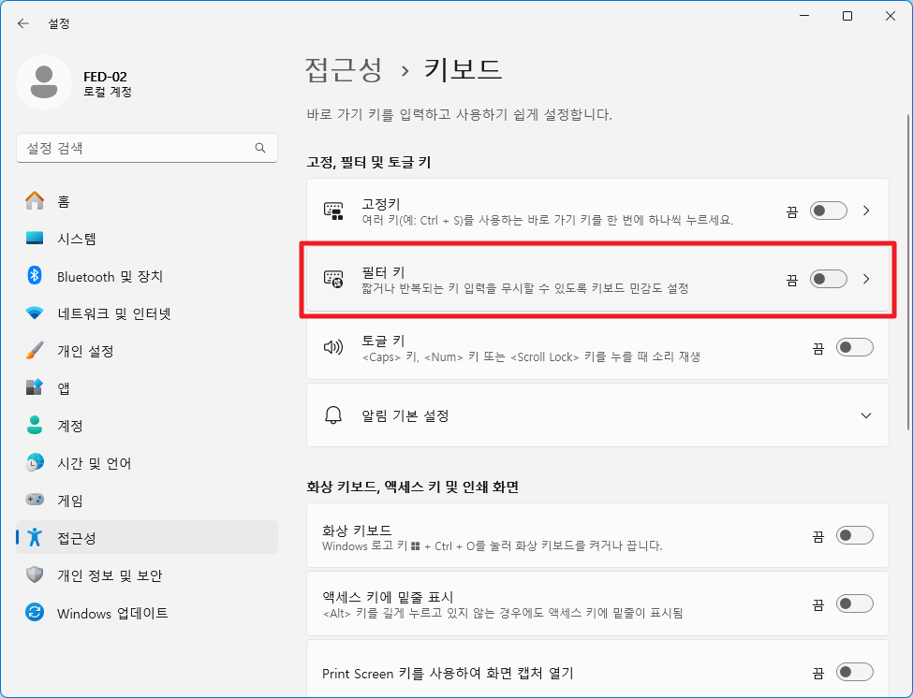Select Windows 업데이트 in sidebar
This screenshot has height=698, width=913.
coord(147,613)
